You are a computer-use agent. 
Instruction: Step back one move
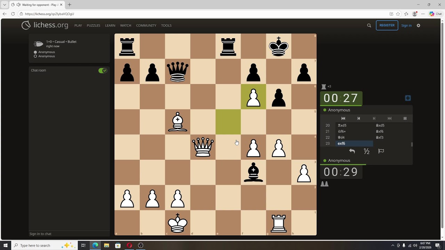click(359, 118)
